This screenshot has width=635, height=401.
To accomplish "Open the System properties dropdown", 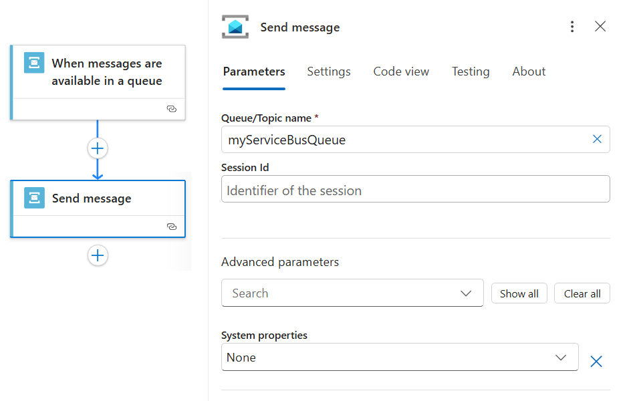I will coord(561,357).
